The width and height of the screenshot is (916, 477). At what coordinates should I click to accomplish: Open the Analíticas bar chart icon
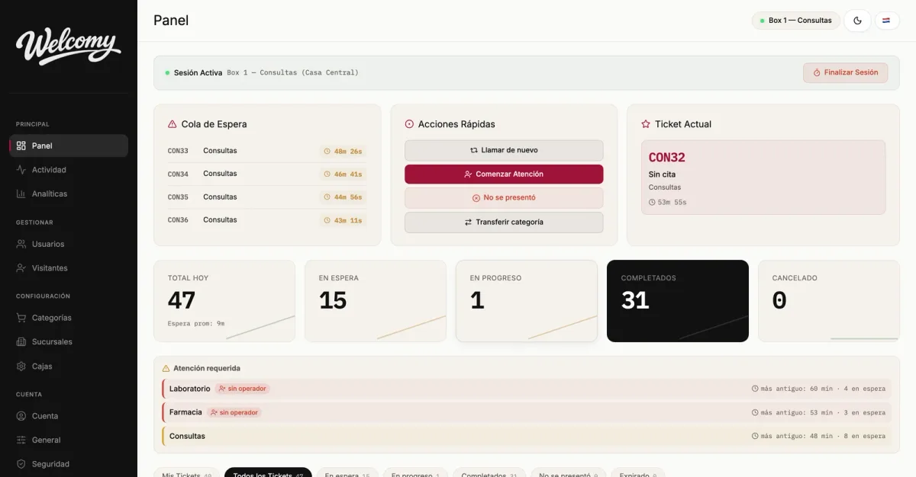pyautogui.click(x=21, y=194)
